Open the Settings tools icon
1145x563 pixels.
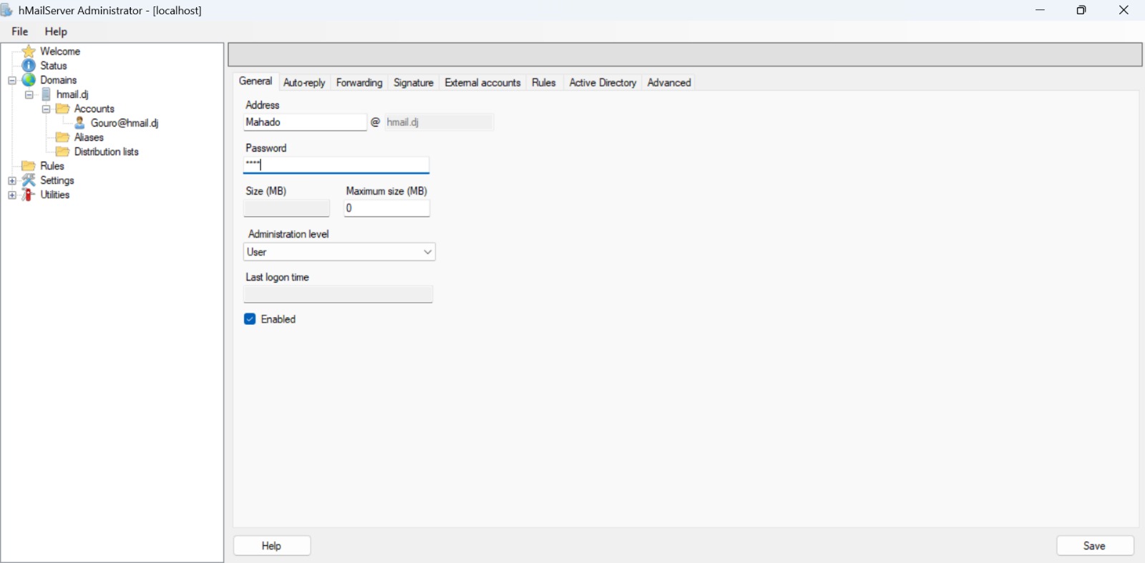tap(29, 180)
